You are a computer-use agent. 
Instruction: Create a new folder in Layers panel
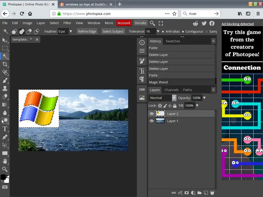[199, 193]
